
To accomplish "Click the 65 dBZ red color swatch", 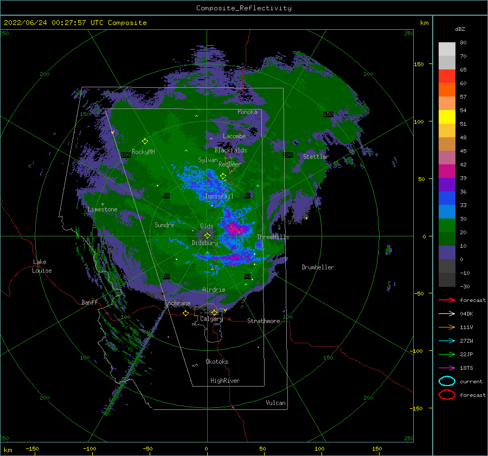I will [x=447, y=76].
